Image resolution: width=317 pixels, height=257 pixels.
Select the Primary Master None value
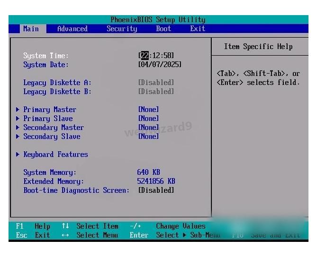pos(148,110)
